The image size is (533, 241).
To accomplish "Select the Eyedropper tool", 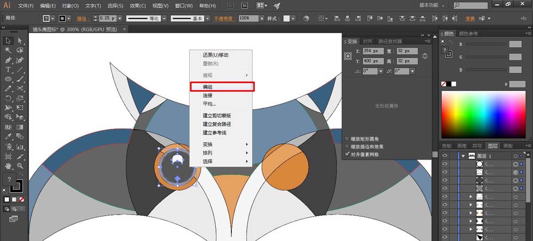I will [9, 136].
